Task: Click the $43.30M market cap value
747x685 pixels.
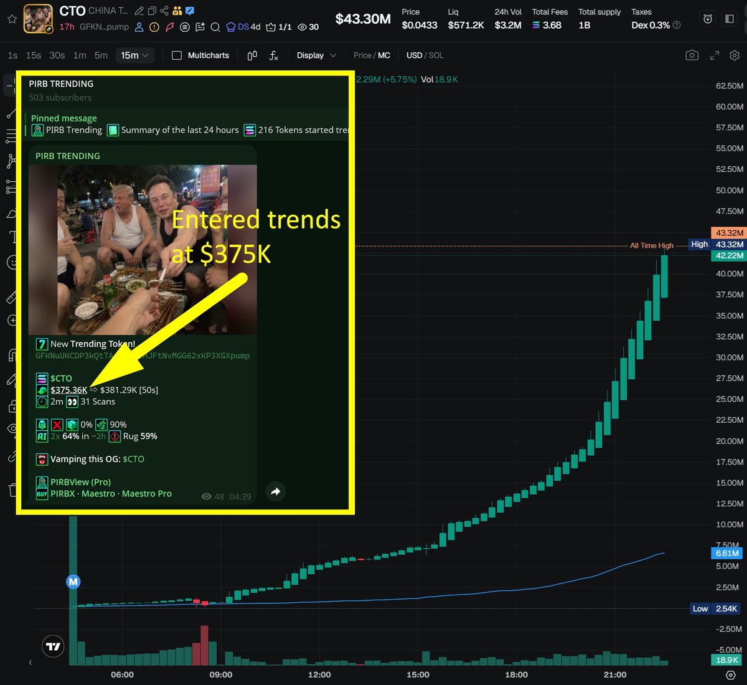Action: pos(363,19)
